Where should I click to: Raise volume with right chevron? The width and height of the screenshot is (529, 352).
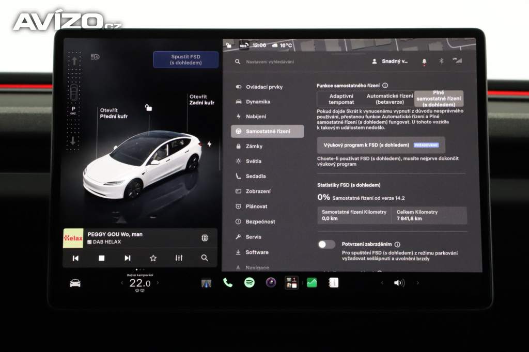coord(417,283)
